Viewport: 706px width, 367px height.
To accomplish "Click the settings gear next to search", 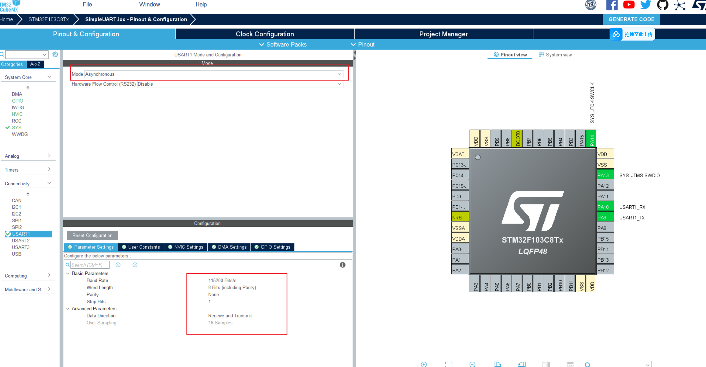I will coord(55,54).
